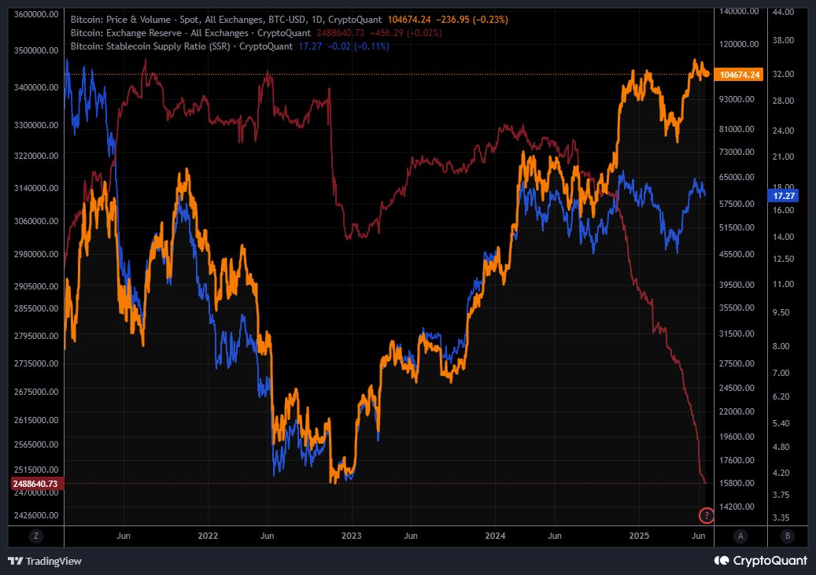816x575 pixels.
Task: Click the 12.50 SSR axis value
Action: 783,259
